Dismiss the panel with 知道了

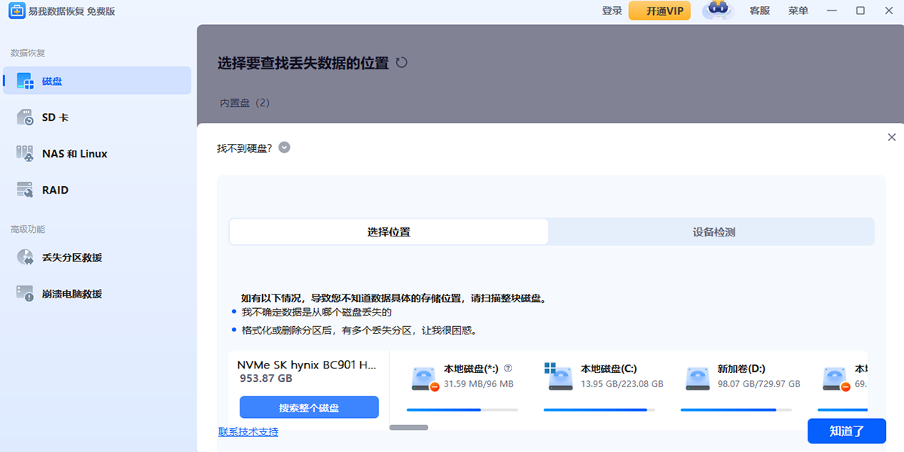click(846, 431)
